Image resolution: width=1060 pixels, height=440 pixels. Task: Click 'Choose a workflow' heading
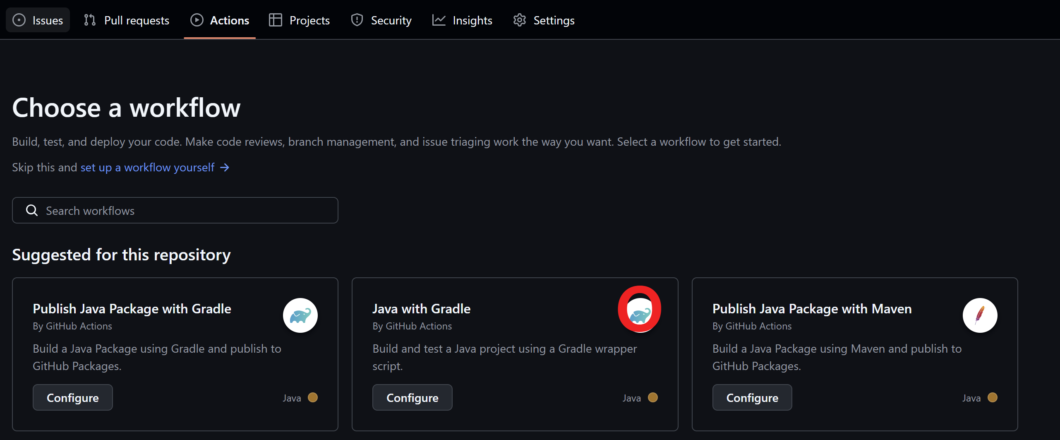(x=126, y=108)
